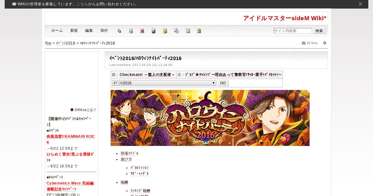
Task: Click the invader icon in top banner
Action: tap(14, 4)
